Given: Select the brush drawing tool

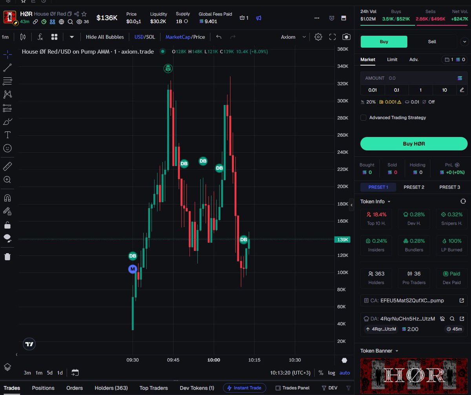Looking at the screenshot, I should [x=7, y=121].
